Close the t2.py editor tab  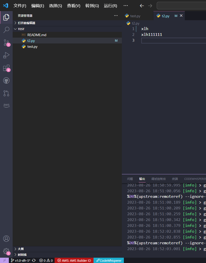pos(181,16)
